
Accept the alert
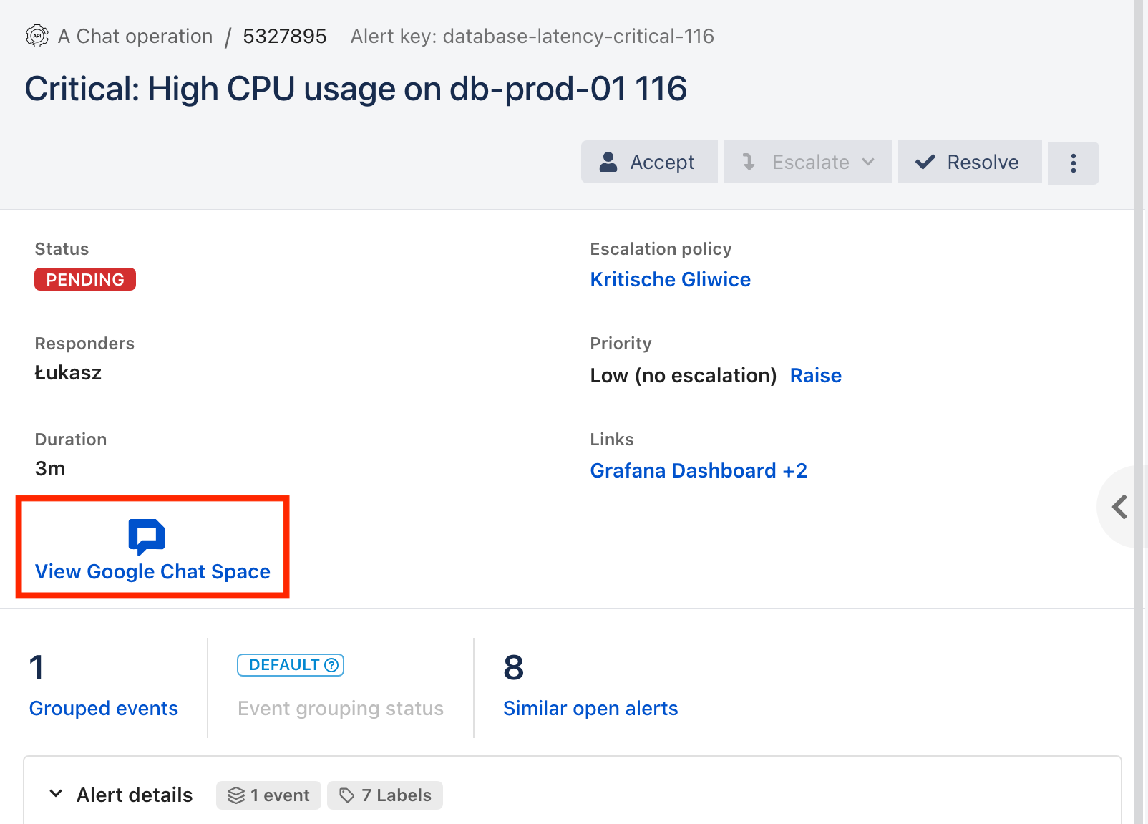pos(648,163)
